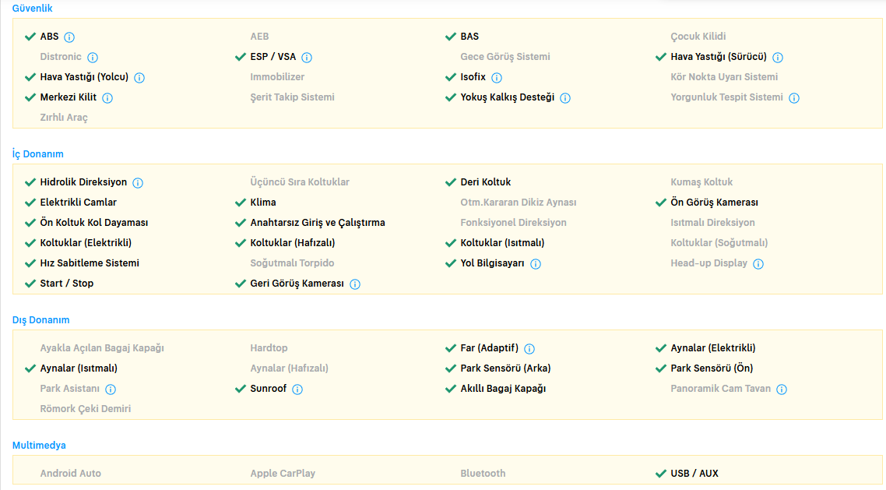This screenshot has height=490, width=886.
Task: Click the Ön Koltuk Kol Dayaması label
Action: (x=93, y=224)
